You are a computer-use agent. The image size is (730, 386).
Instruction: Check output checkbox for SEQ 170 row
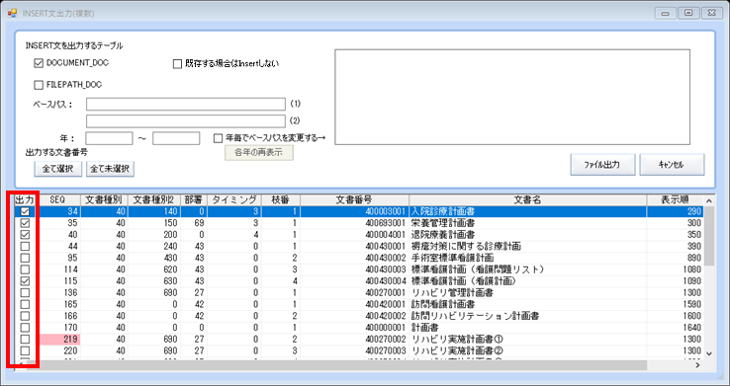(25, 328)
